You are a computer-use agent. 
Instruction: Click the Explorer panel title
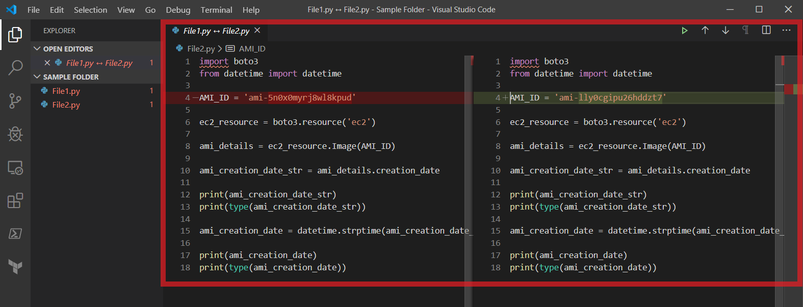pyautogui.click(x=59, y=31)
